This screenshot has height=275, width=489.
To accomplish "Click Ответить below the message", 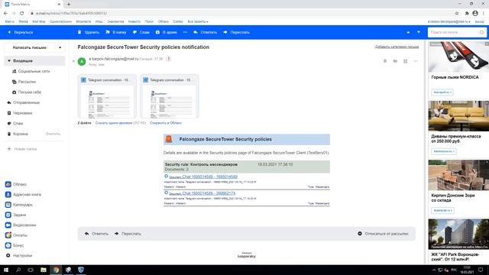I will pyautogui.click(x=96, y=234).
